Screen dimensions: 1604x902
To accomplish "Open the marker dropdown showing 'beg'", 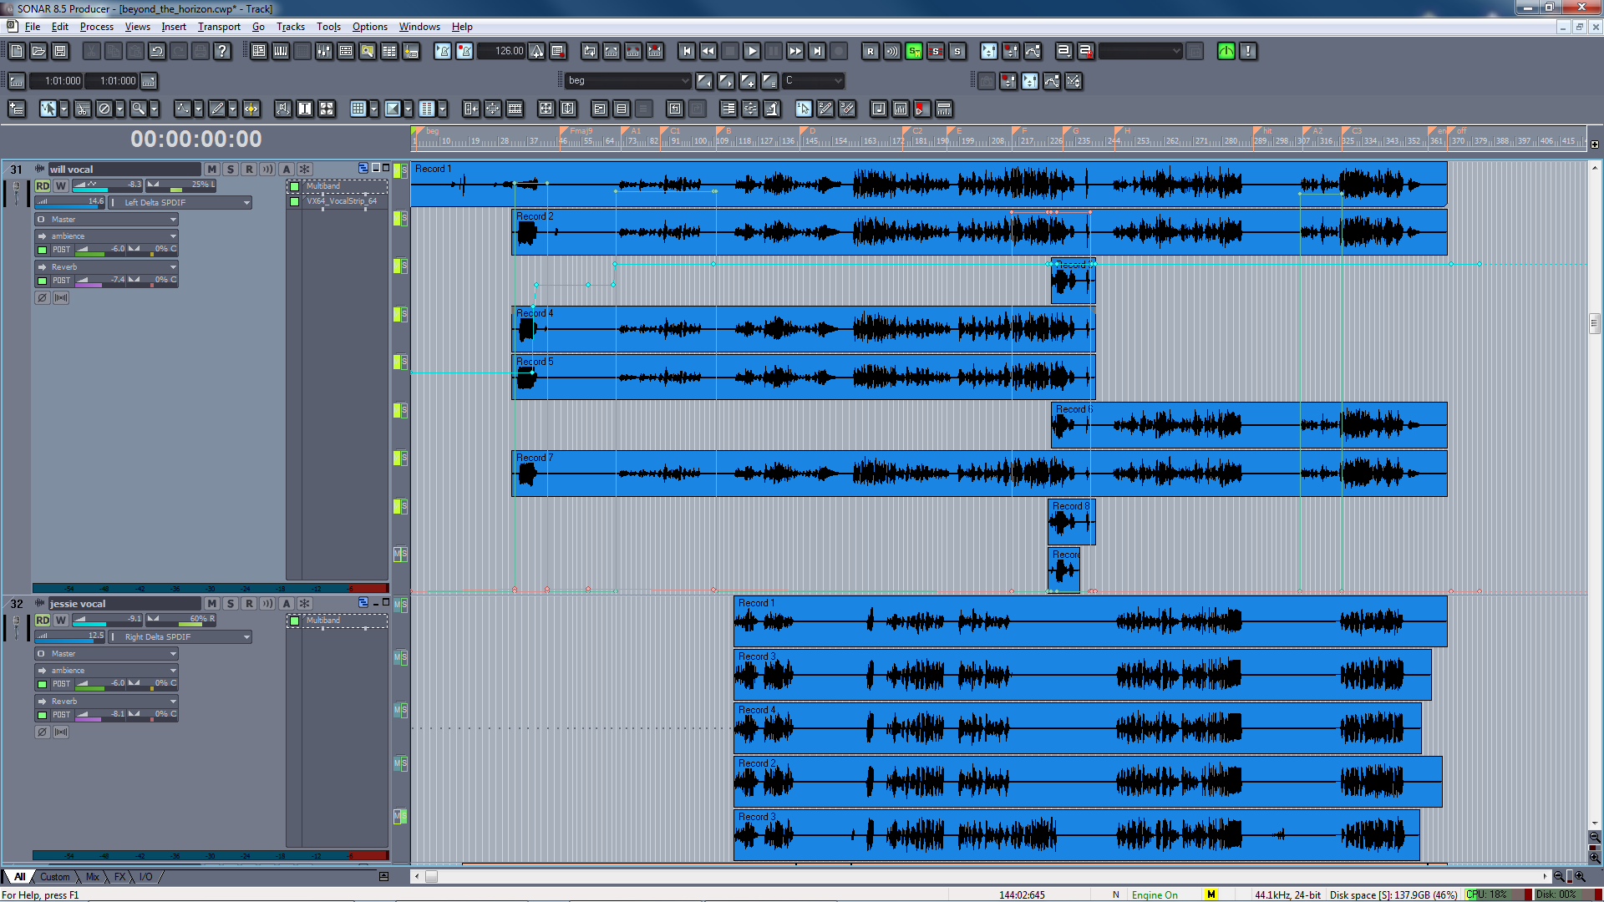I will 628,81.
